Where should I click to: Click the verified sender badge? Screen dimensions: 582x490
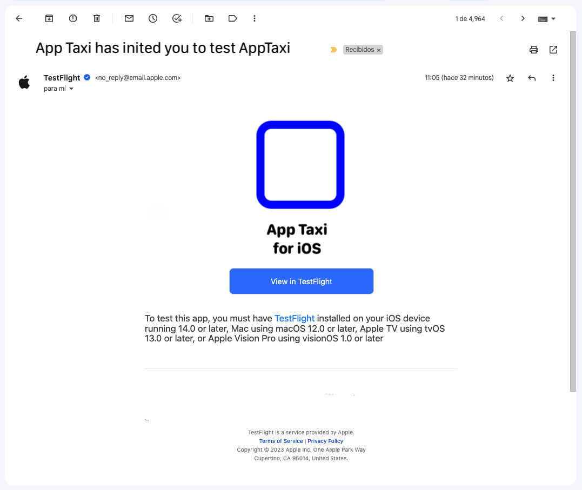[x=87, y=78]
